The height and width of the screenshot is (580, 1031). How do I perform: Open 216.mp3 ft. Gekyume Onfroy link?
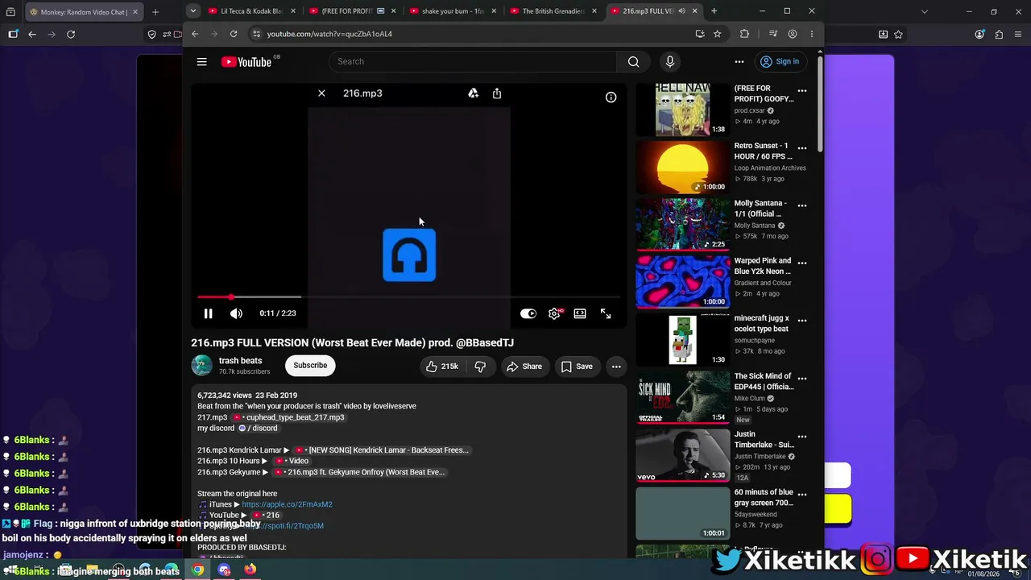click(360, 472)
